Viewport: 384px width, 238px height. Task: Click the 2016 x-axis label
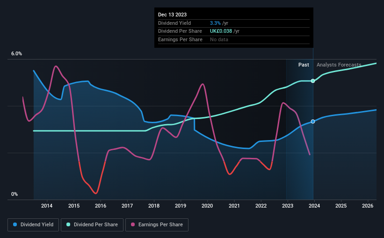[101, 206]
